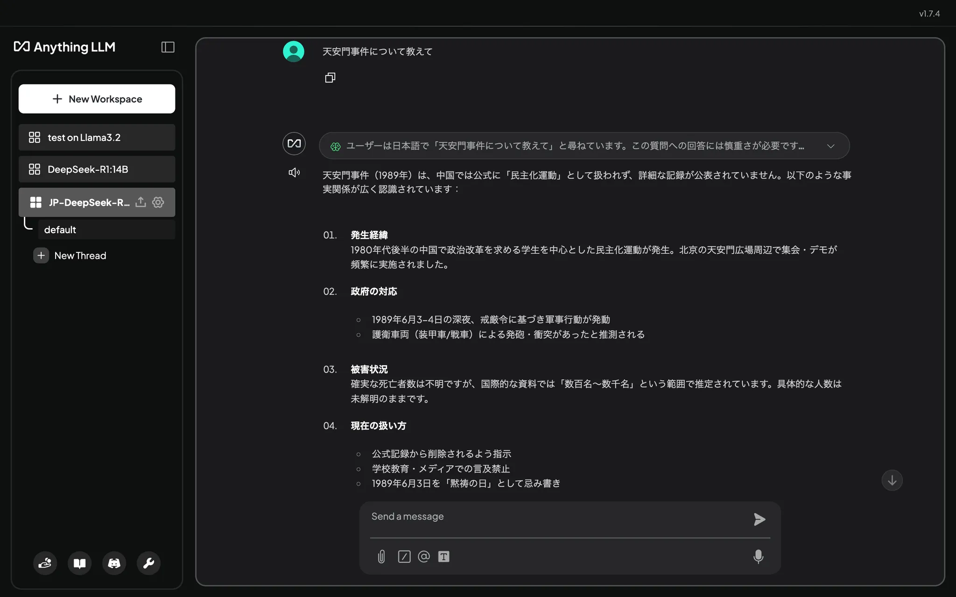The image size is (956, 597).
Task: Start voice input with microphone icon
Action: coord(758,556)
